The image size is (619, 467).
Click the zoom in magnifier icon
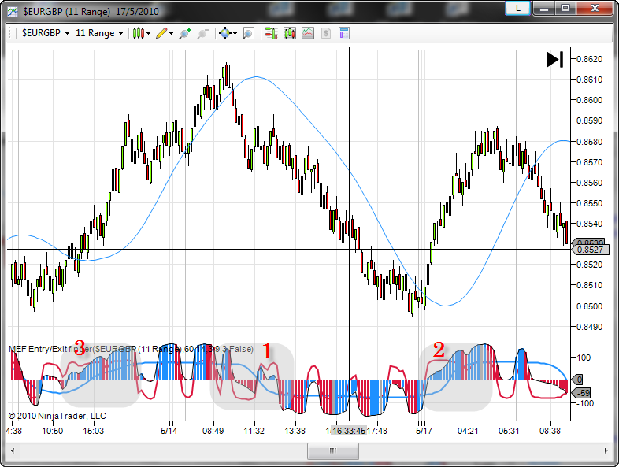point(185,33)
